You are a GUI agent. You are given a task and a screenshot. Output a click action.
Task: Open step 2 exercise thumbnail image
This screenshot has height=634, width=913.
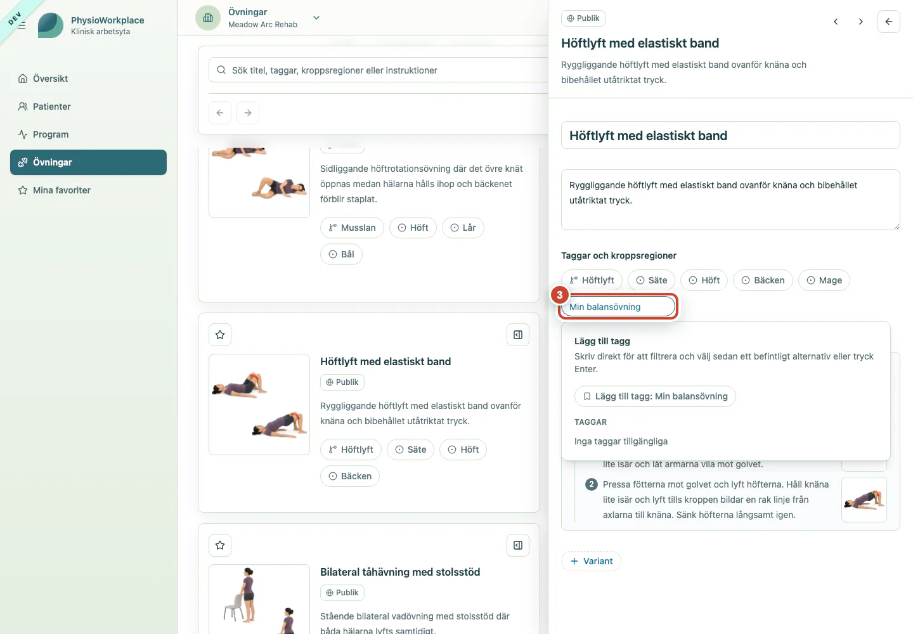coord(864,500)
